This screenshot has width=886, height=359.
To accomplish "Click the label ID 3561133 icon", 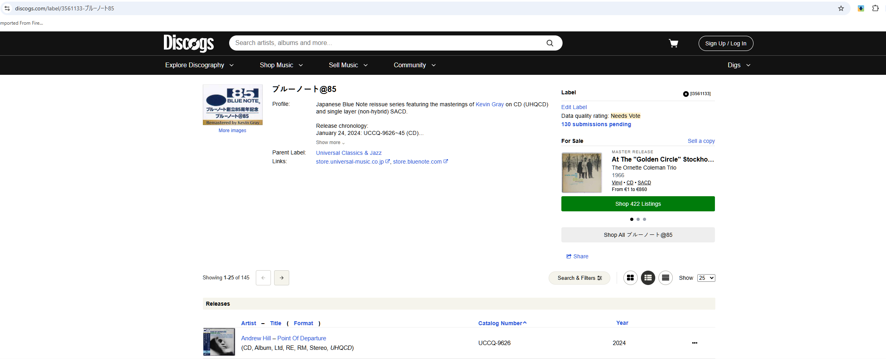I will tap(686, 94).
